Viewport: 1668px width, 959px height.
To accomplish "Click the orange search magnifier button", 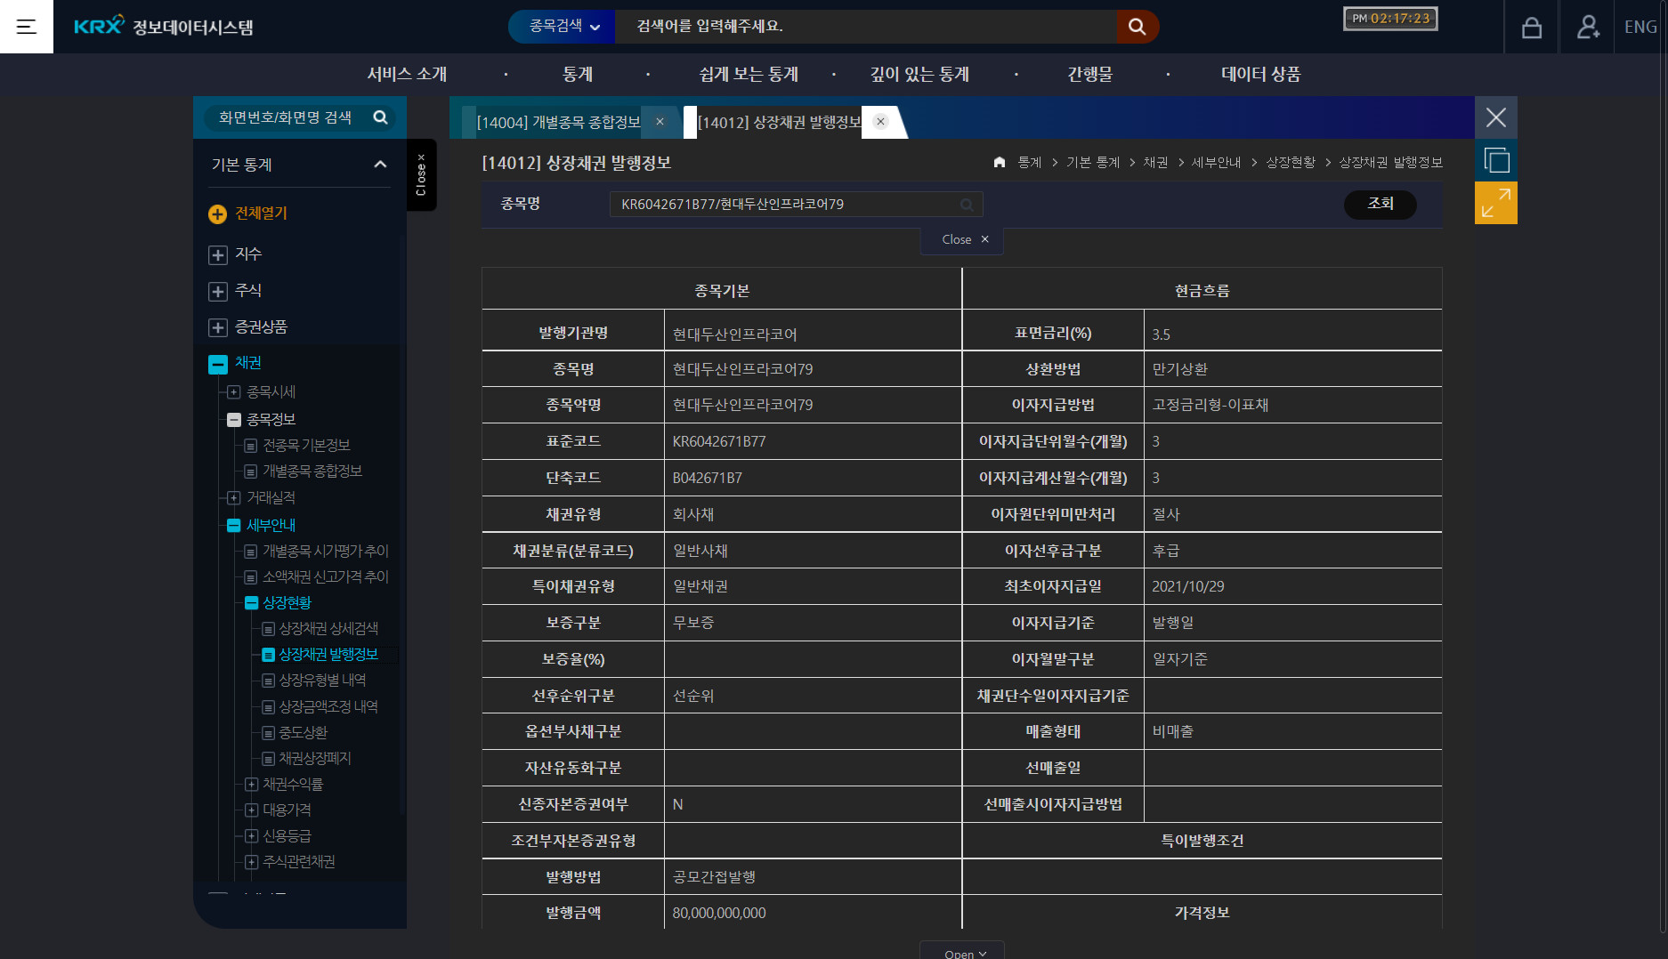I will pyautogui.click(x=1137, y=27).
